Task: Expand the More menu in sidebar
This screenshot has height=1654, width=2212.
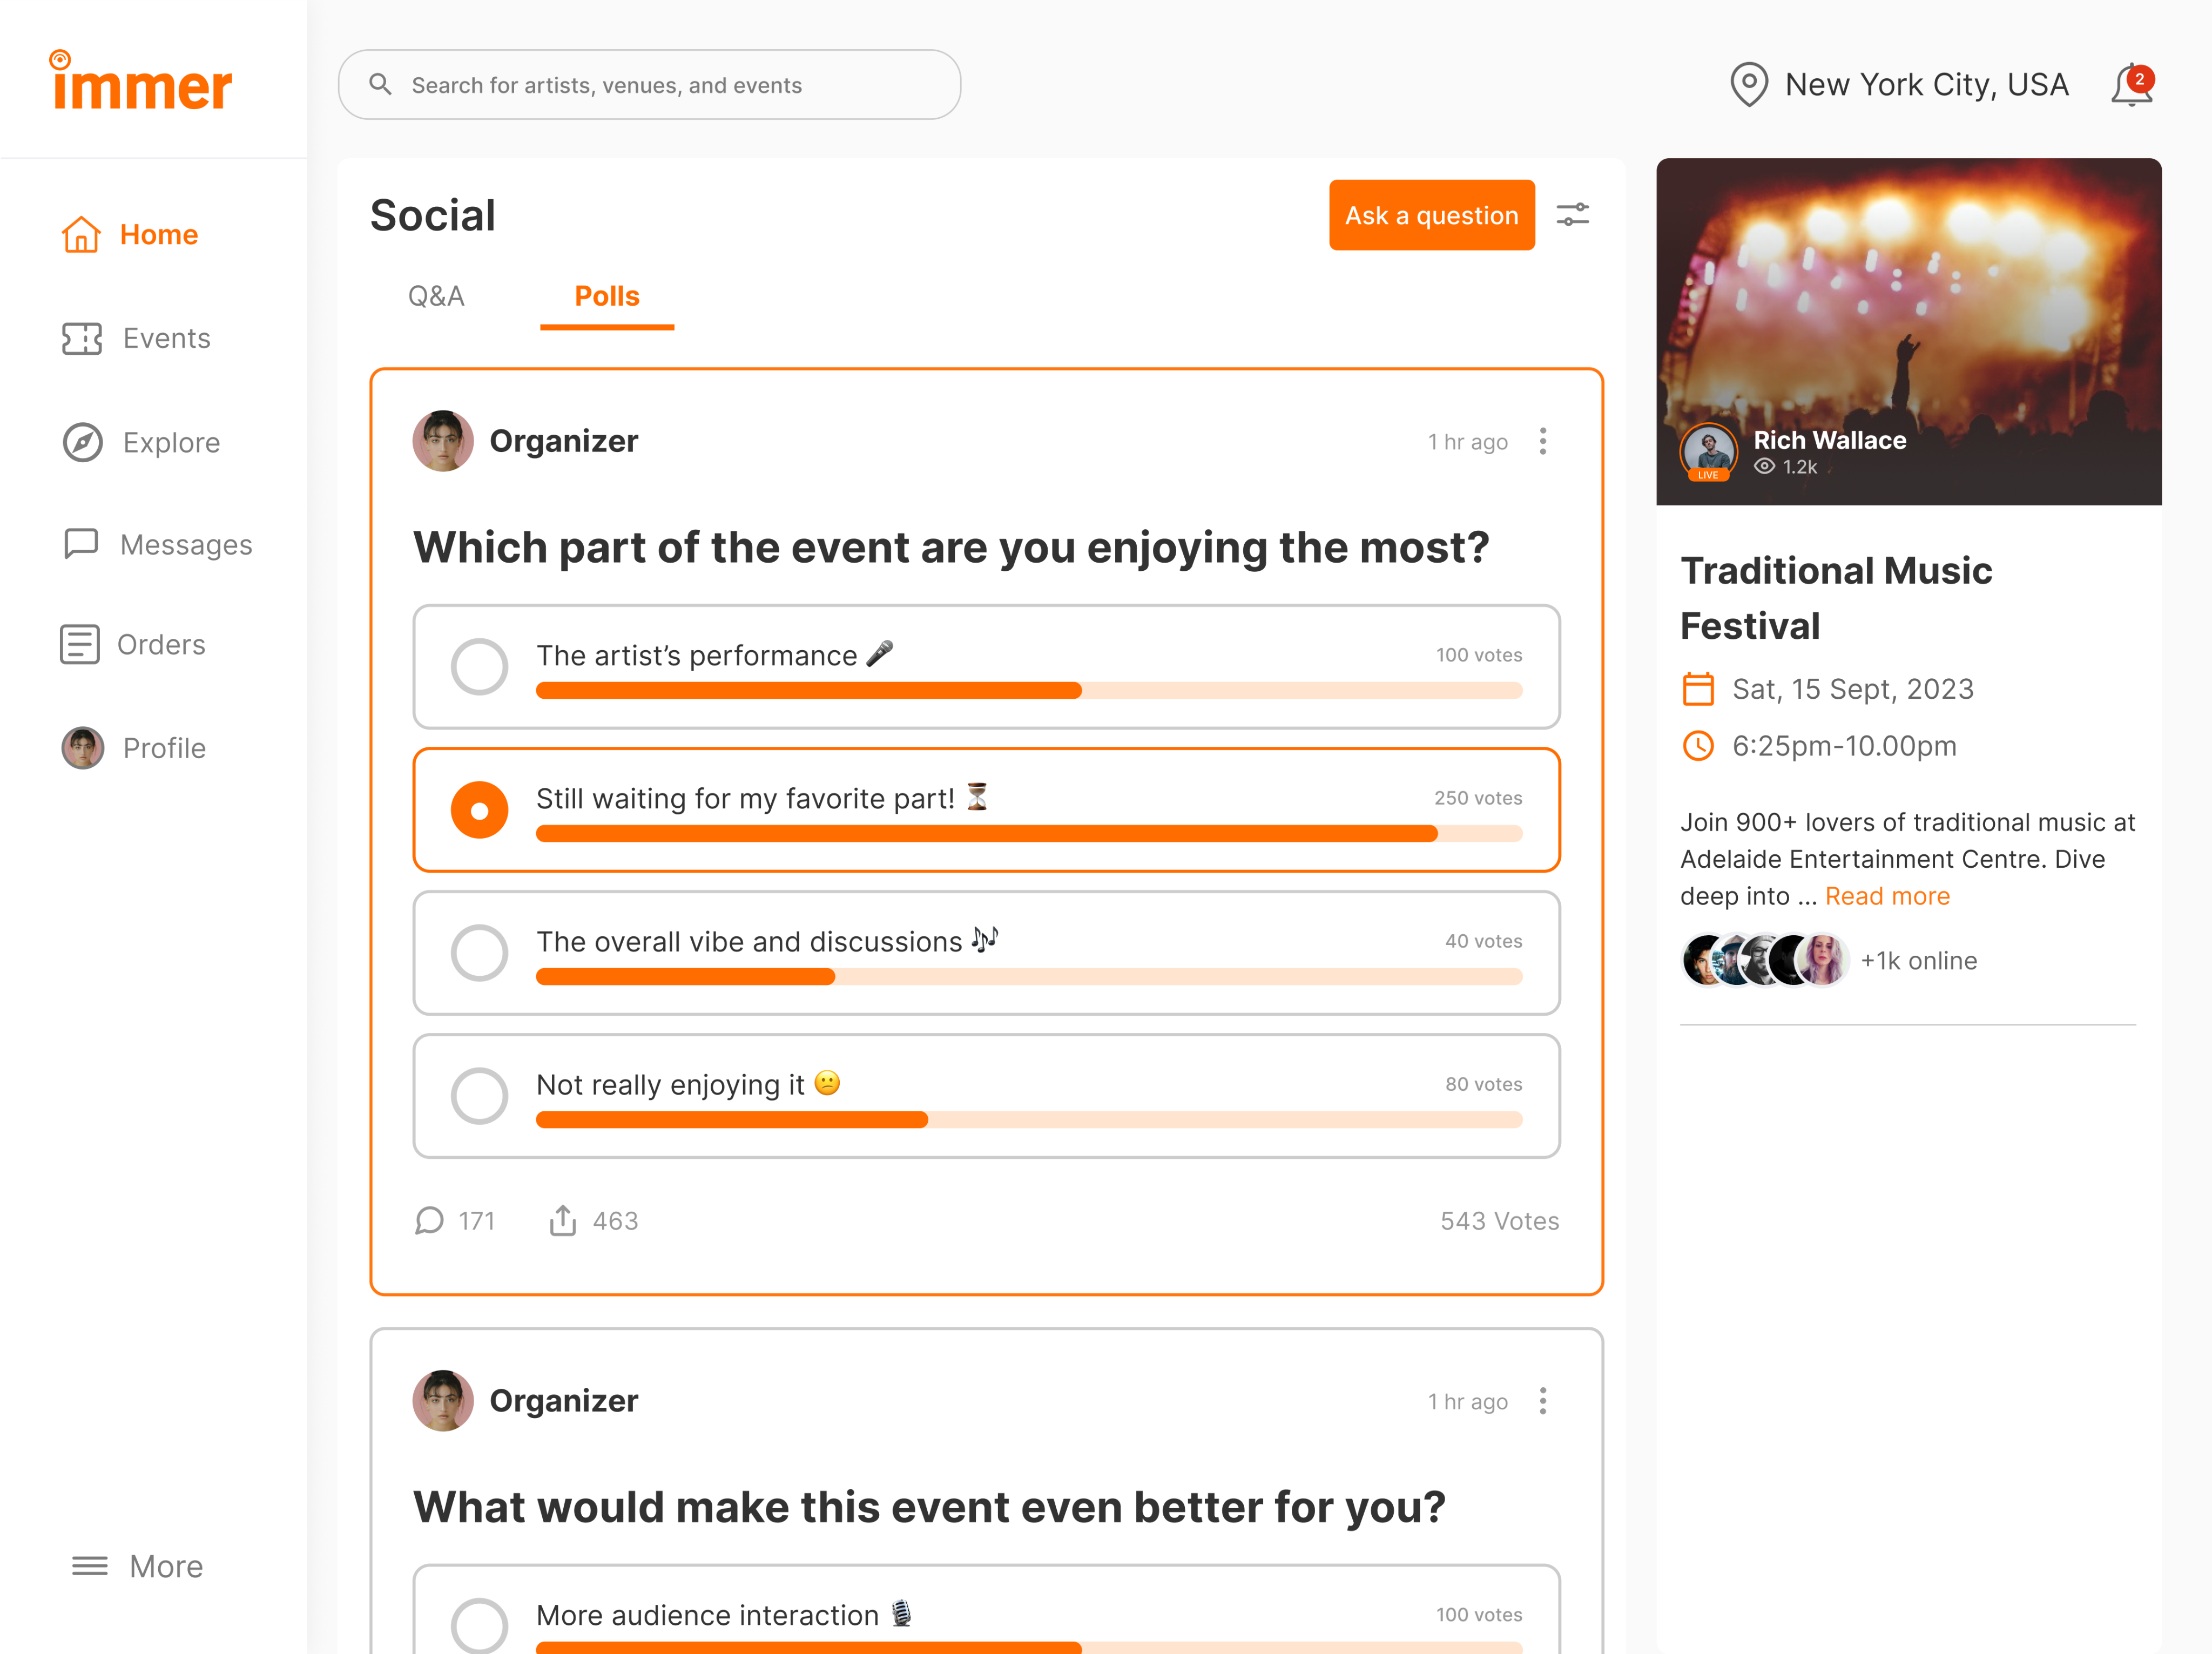Action: 138,1566
